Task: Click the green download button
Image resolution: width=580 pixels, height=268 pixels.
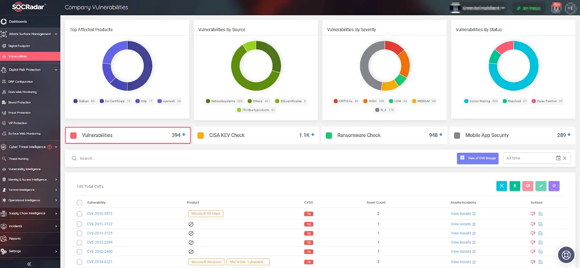Action: 515,186
